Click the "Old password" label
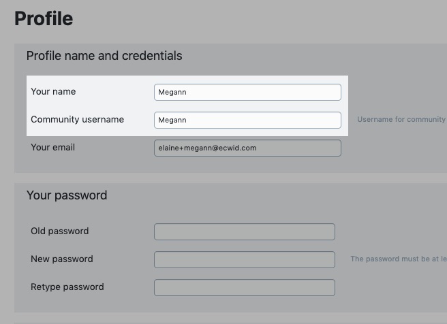The image size is (447, 324). [x=59, y=231]
